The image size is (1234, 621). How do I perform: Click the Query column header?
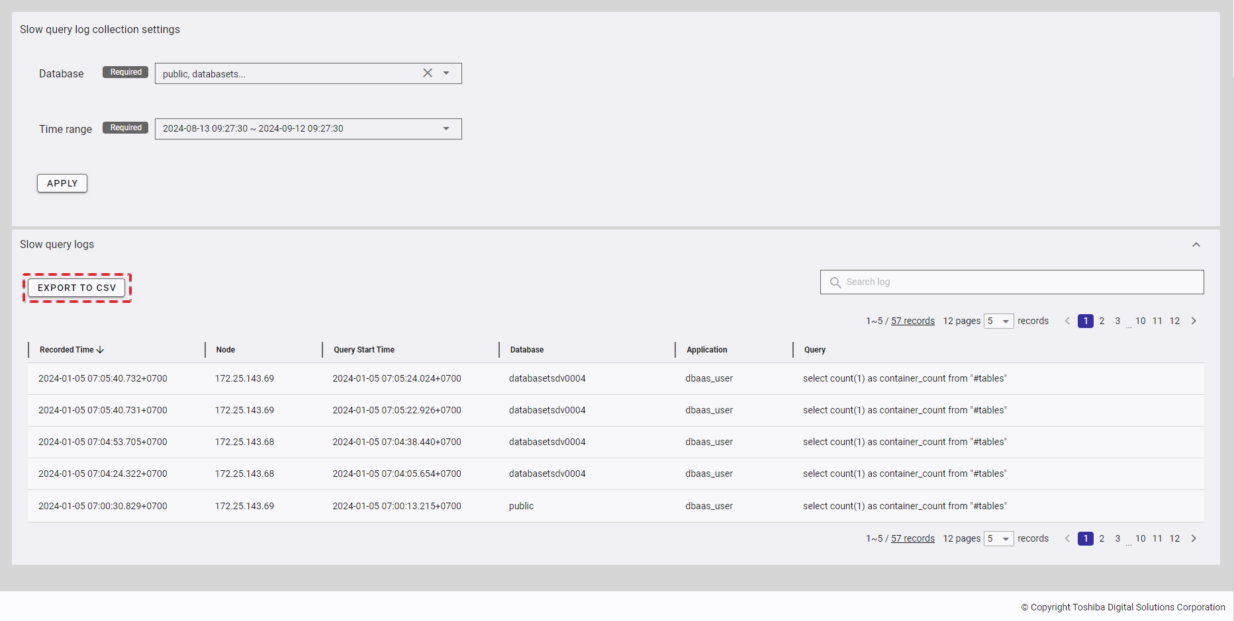(814, 350)
